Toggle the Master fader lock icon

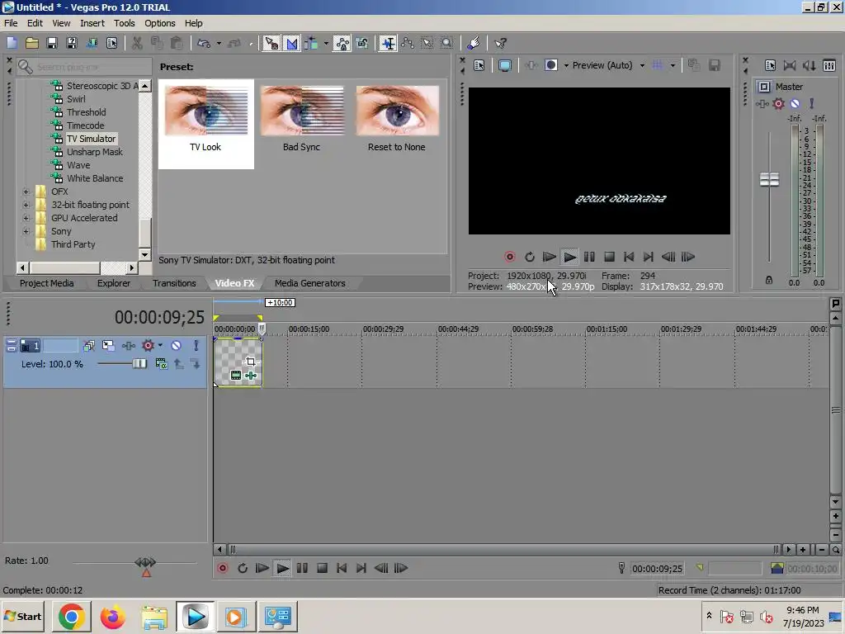[x=769, y=281]
